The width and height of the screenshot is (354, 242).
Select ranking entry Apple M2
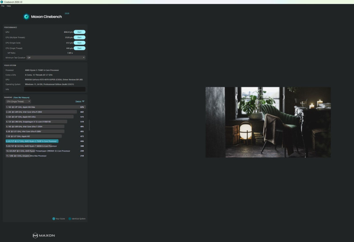click(46, 137)
